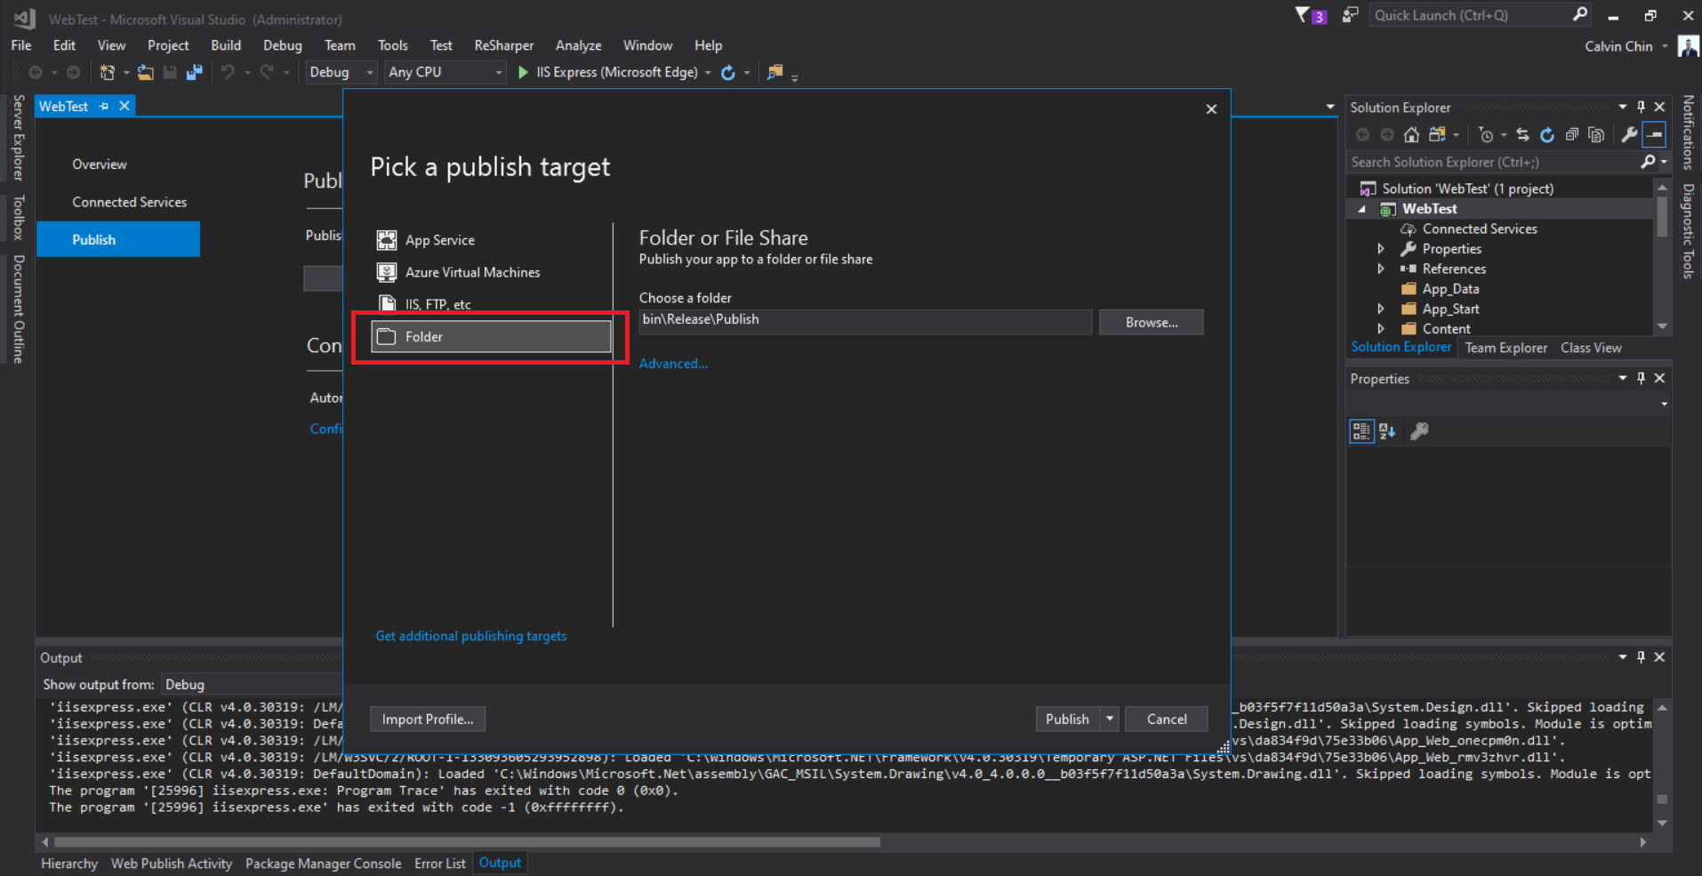Click the user profile picture
The height and width of the screenshot is (876, 1702).
point(1688,45)
